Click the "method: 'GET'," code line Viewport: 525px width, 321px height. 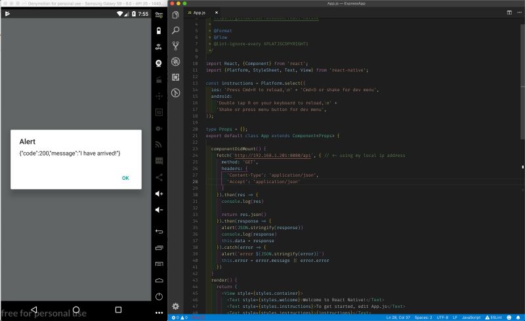tap(240, 162)
